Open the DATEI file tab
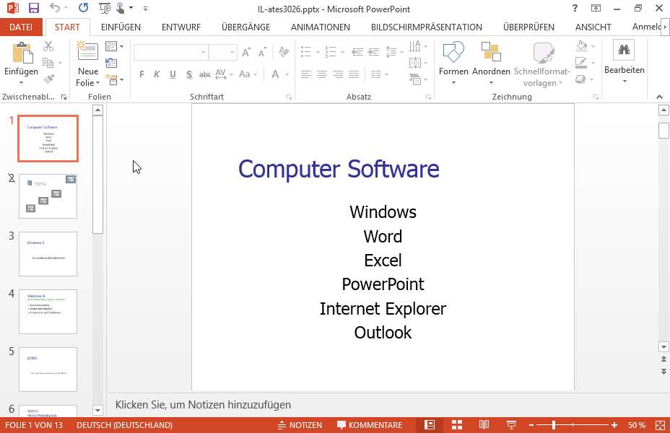This screenshot has height=433, width=670. pyautogui.click(x=21, y=27)
